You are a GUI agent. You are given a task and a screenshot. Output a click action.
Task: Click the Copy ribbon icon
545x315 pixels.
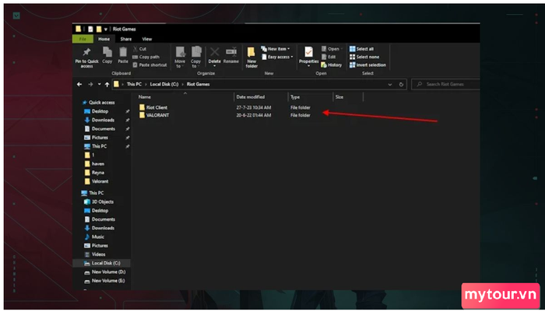pos(107,55)
